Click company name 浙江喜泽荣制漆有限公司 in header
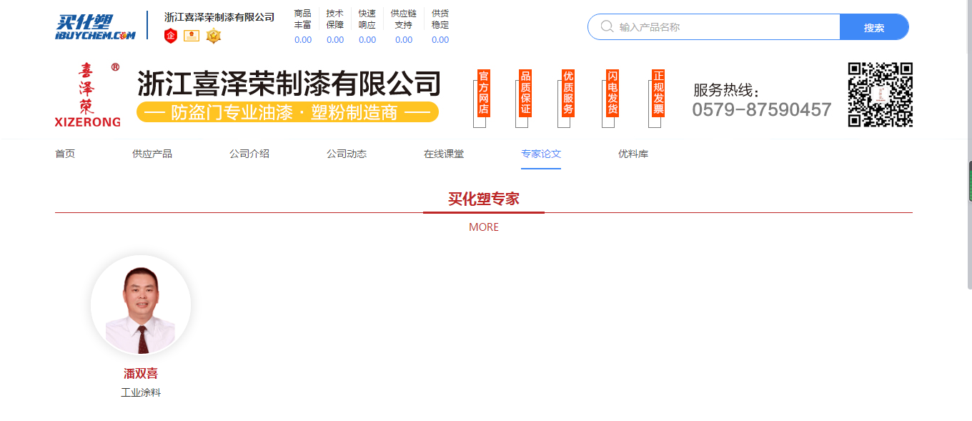 pos(219,16)
